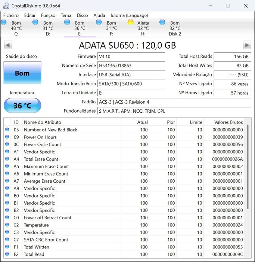The width and height of the screenshot is (255, 262).
Task: Click status orb for Total Erase Count row
Action: (x=7, y=159)
